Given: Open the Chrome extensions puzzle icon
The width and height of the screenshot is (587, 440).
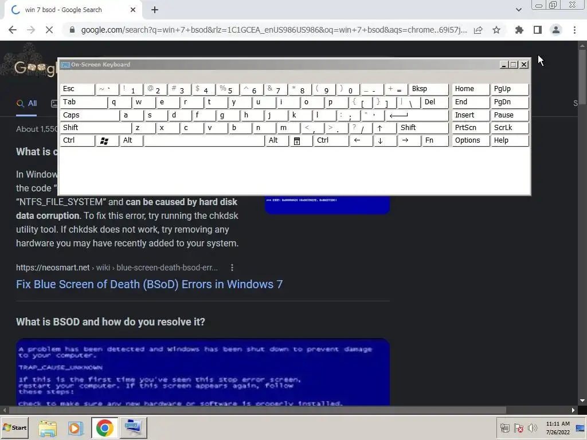Looking at the screenshot, I should (x=519, y=30).
